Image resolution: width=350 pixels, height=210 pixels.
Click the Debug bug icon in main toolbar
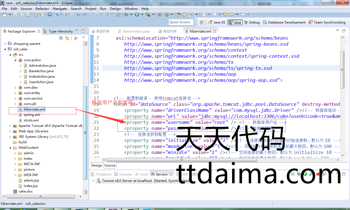click(126, 14)
